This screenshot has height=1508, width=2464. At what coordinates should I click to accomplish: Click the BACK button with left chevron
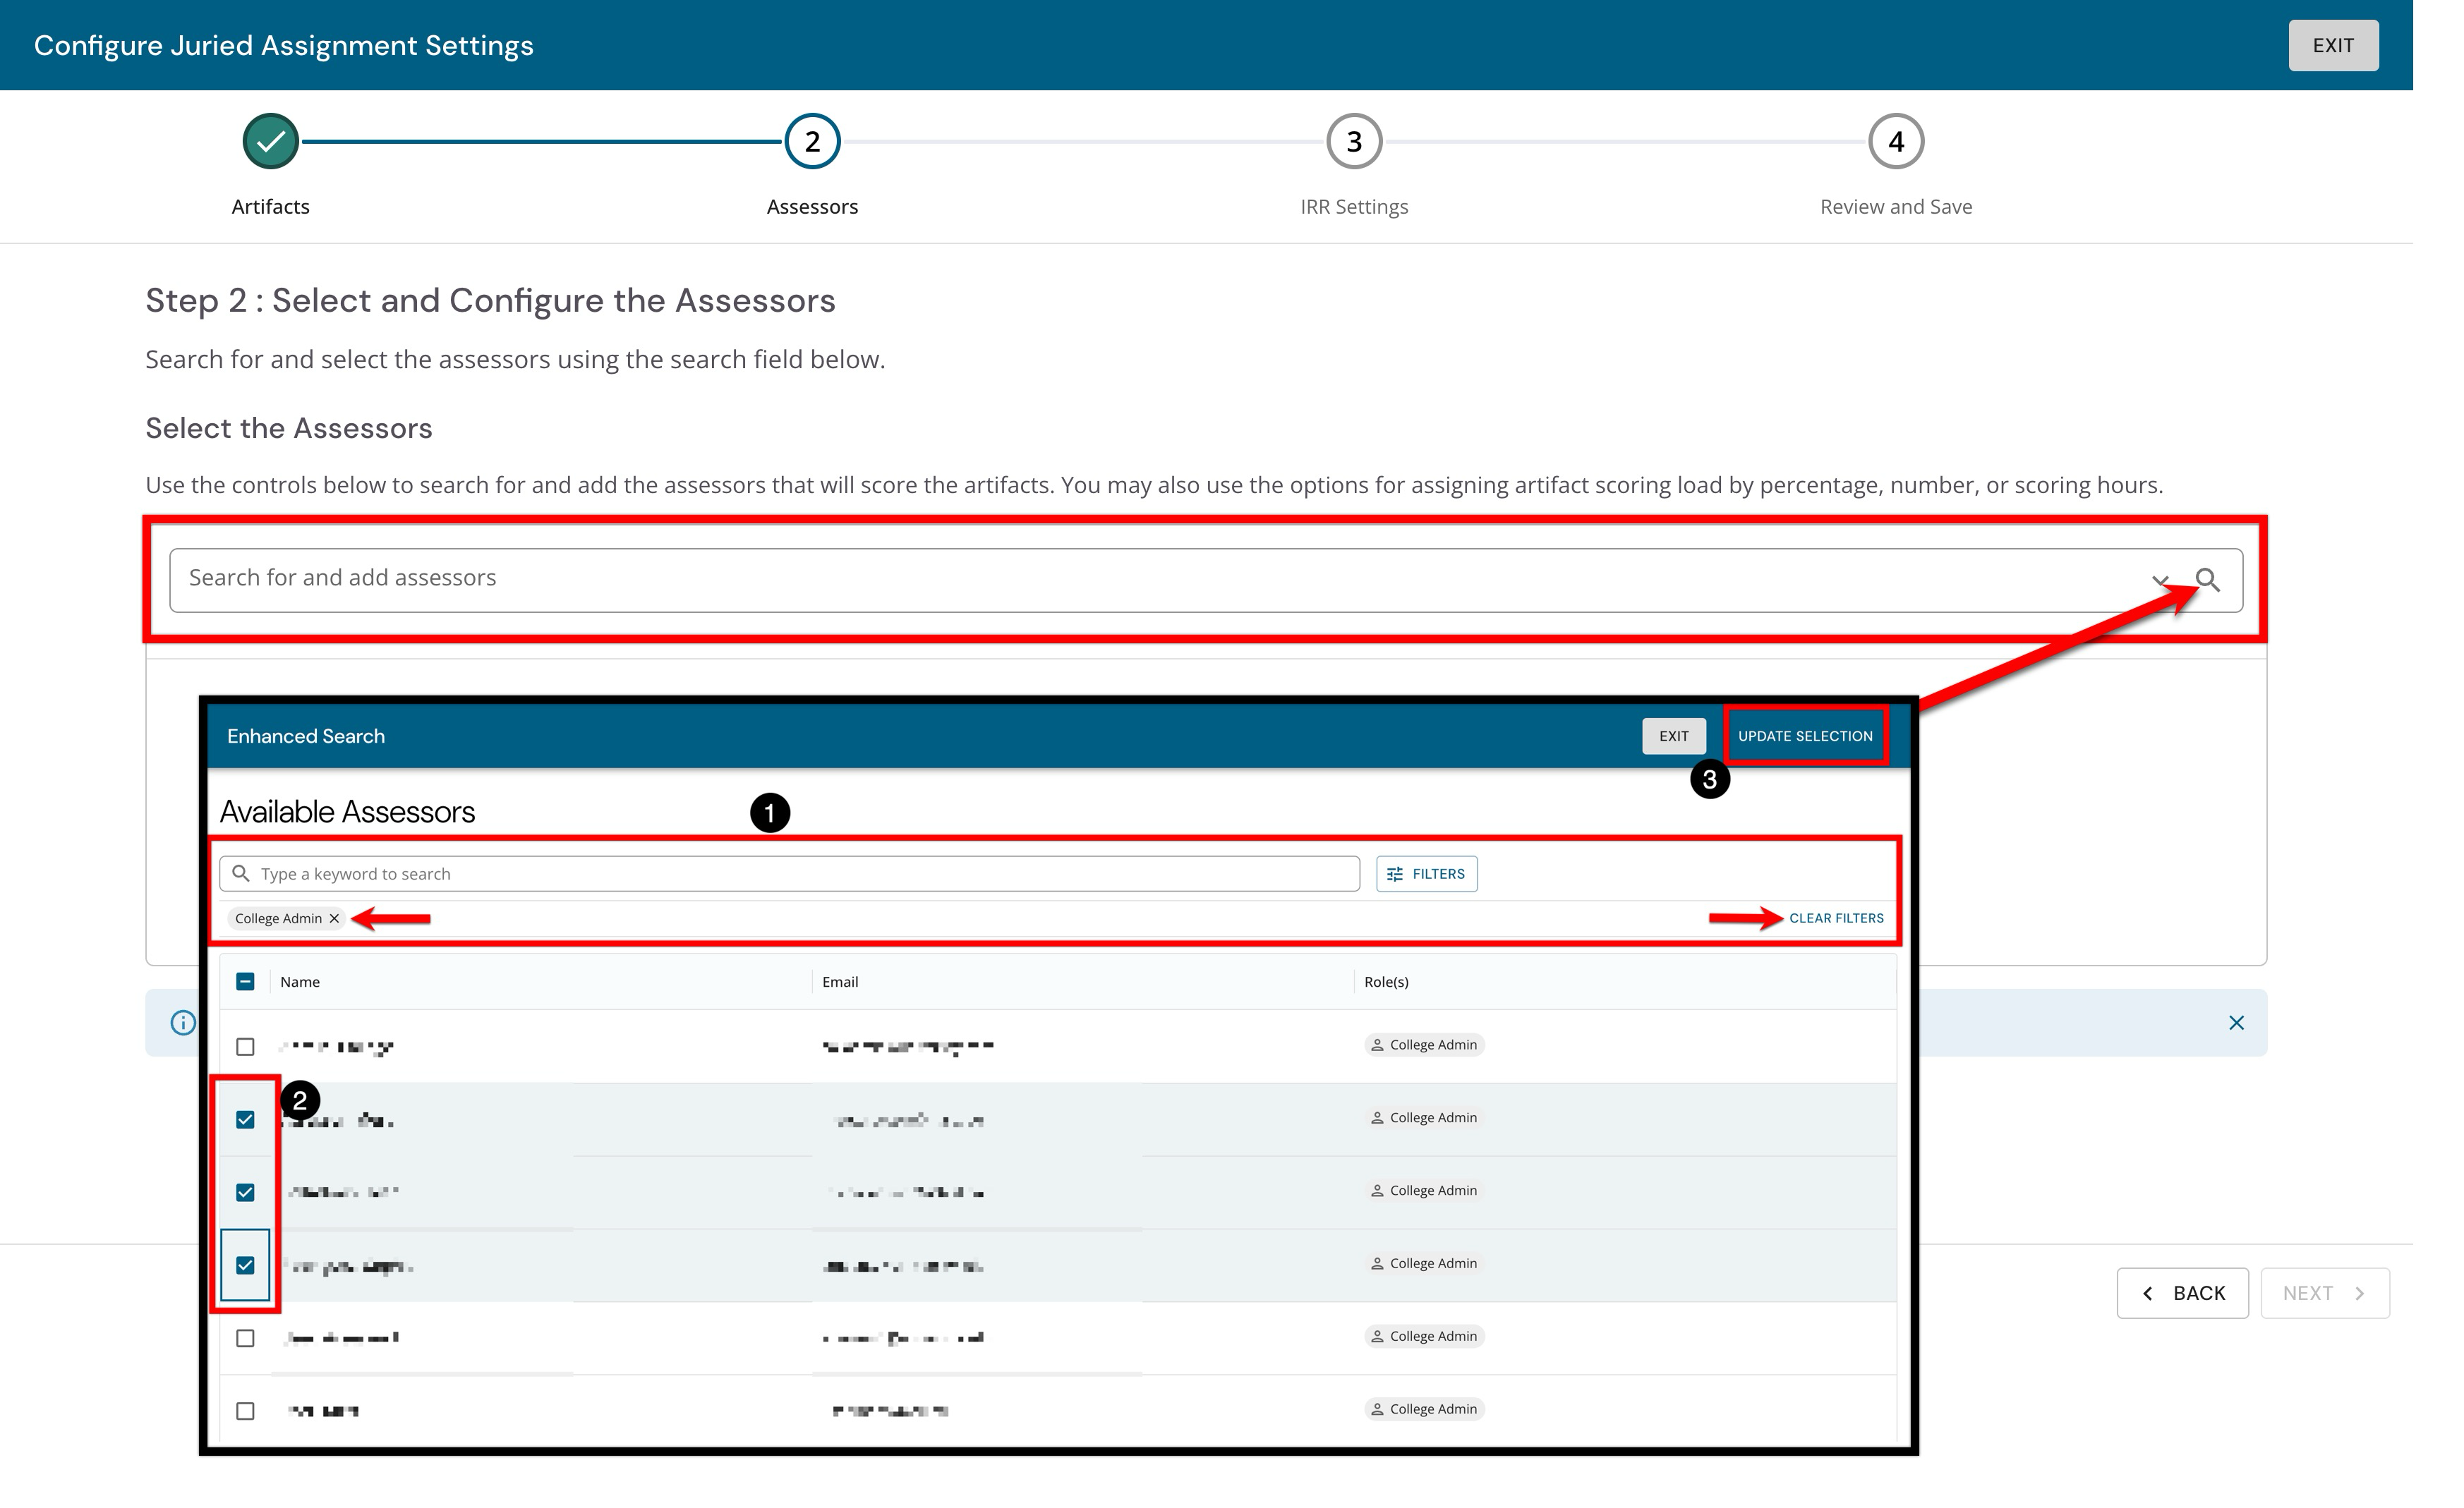tap(2182, 1293)
